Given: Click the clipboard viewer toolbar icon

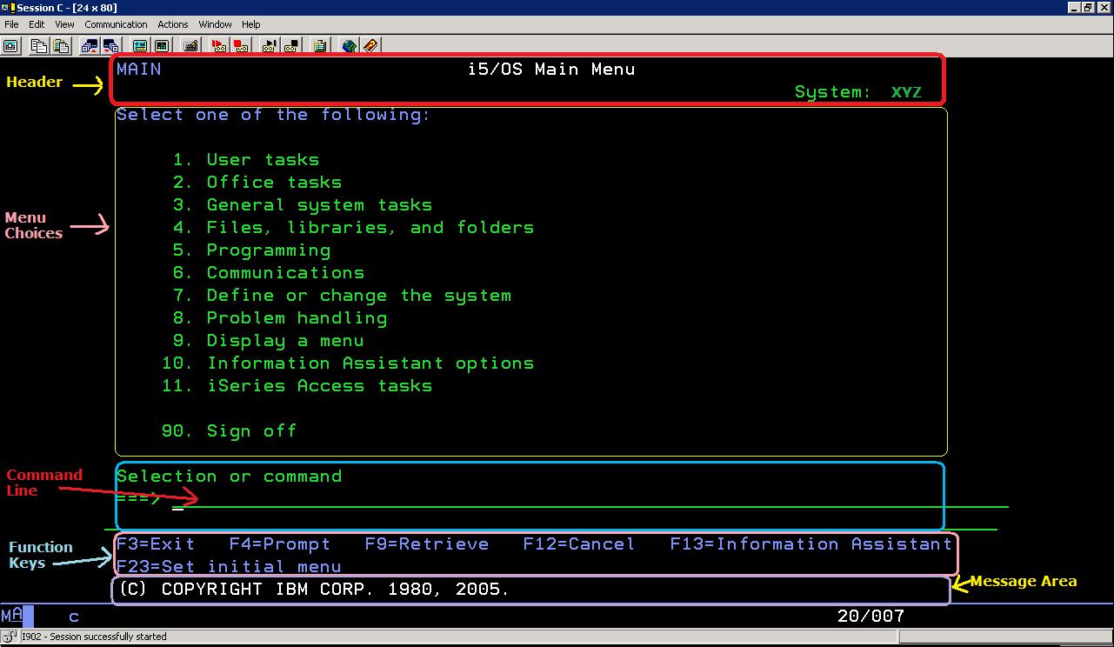Looking at the screenshot, I should pyautogui.click(x=320, y=46).
